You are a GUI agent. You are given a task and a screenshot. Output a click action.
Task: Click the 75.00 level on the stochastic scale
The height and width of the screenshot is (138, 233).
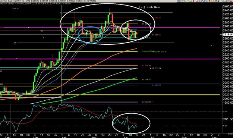tap(224, 112)
